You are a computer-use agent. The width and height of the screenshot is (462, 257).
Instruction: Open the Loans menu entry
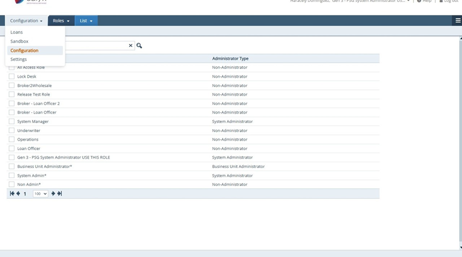pos(17,32)
